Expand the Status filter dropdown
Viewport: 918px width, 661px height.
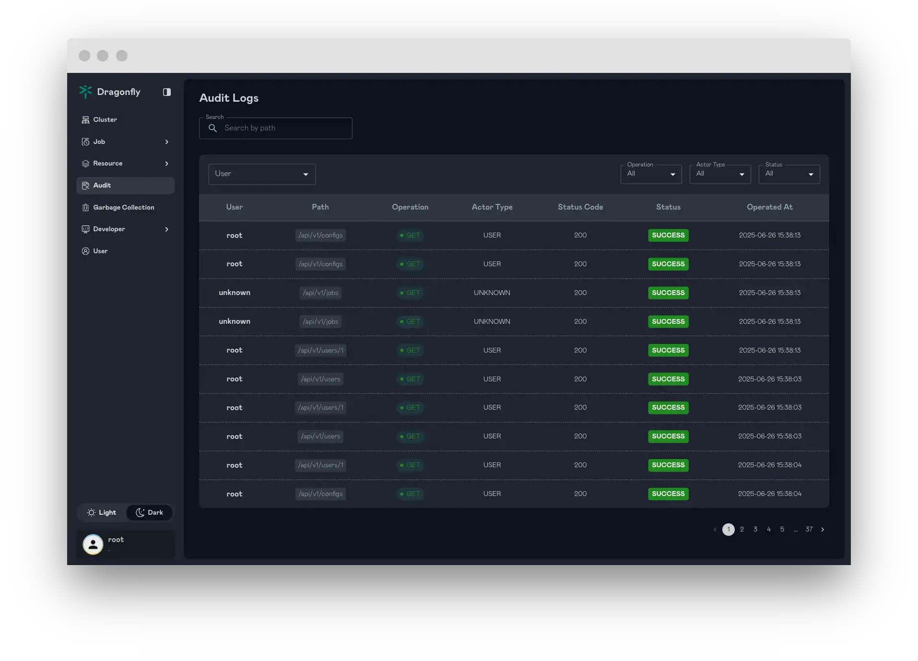(789, 174)
